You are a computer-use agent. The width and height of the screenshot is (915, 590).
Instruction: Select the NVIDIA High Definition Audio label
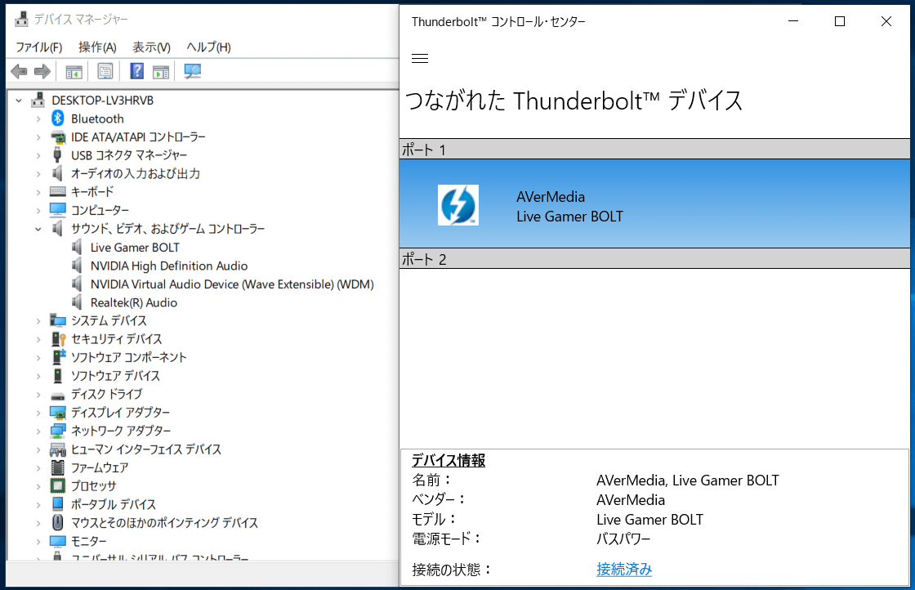[x=169, y=266]
